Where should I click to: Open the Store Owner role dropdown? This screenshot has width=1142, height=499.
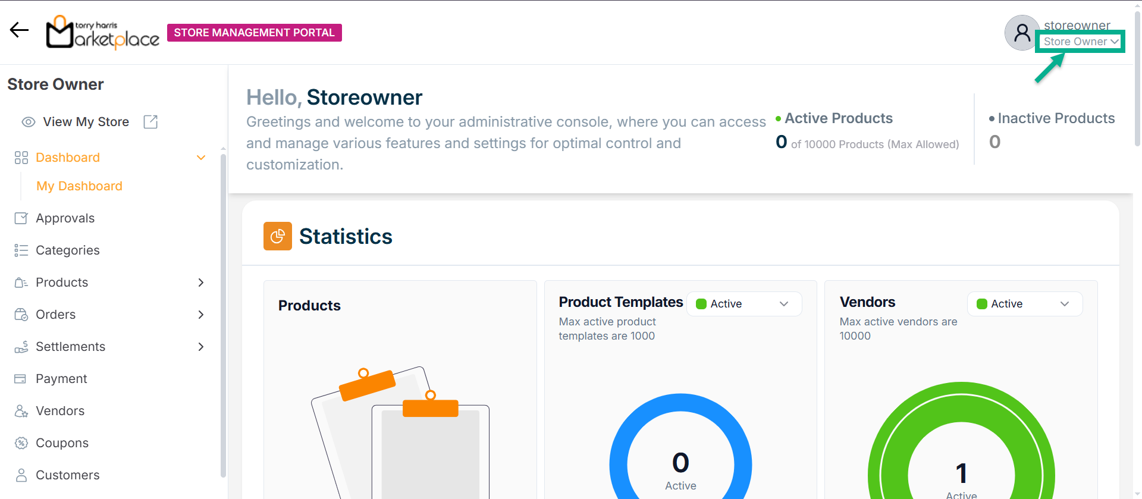[1080, 42]
